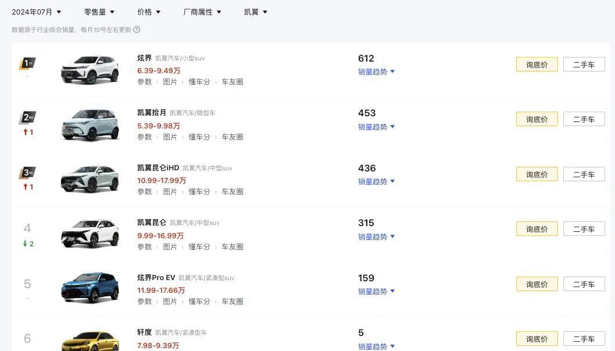Expand the 价格 filter dropdown
The height and width of the screenshot is (351, 615).
click(x=149, y=12)
